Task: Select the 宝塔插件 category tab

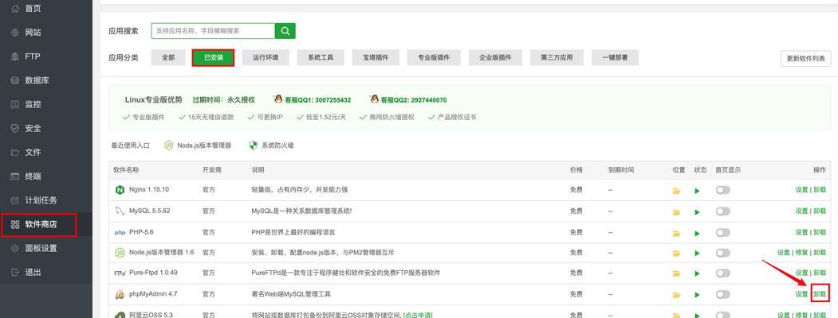Action: [376, 57]
